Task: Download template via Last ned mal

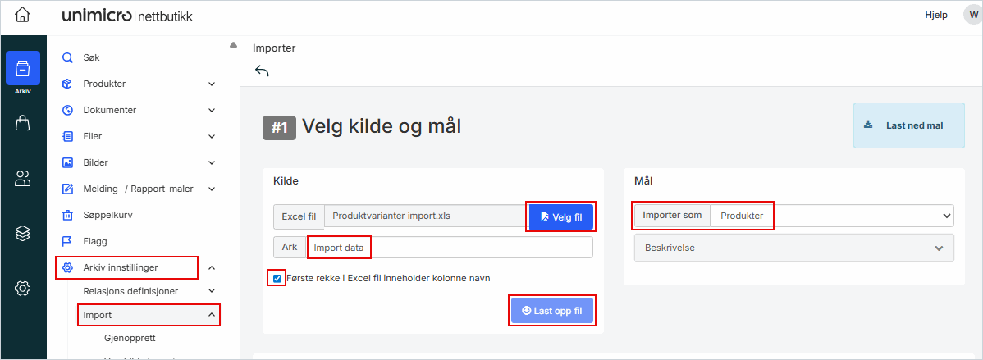Action: point(909,125)
